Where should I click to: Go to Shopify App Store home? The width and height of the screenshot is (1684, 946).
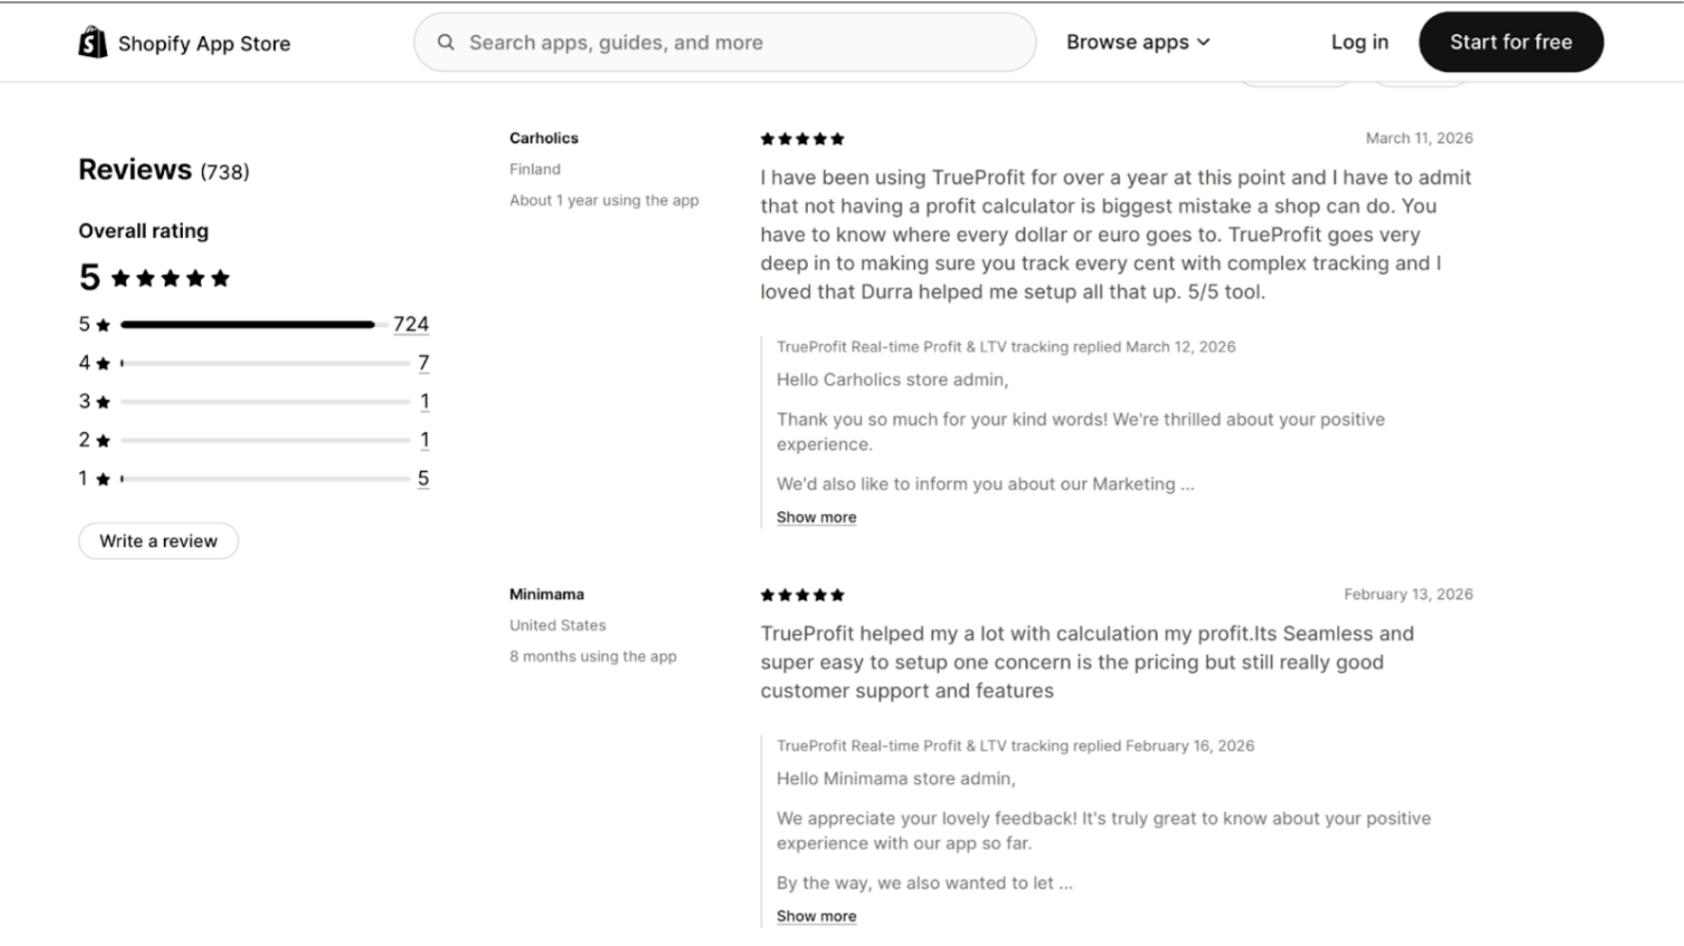[204, 44]
